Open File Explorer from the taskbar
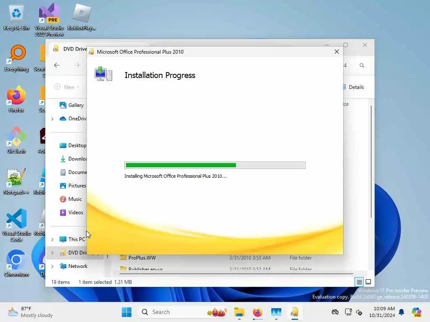Screen dimensions: 430x322 click(239, 312)
